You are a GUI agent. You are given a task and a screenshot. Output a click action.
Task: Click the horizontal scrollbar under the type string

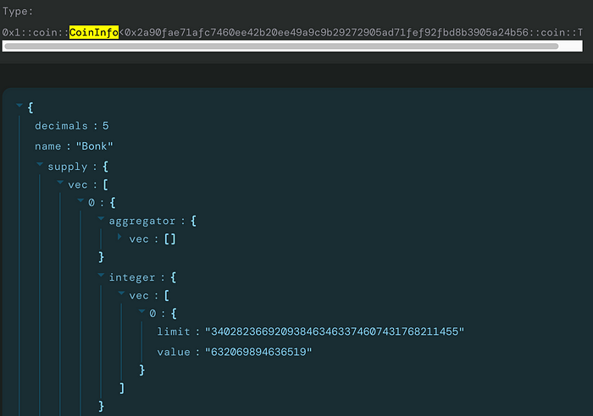[281, 46]
